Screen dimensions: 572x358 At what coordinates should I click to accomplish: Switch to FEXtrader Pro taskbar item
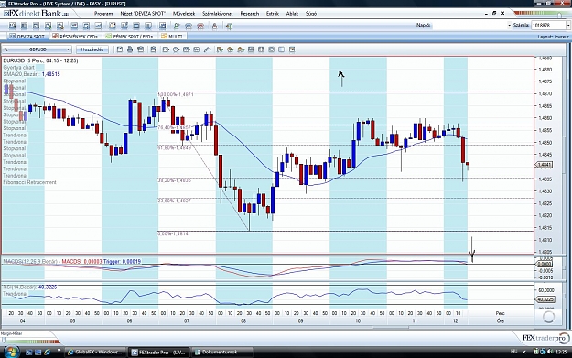coord(159,353)
